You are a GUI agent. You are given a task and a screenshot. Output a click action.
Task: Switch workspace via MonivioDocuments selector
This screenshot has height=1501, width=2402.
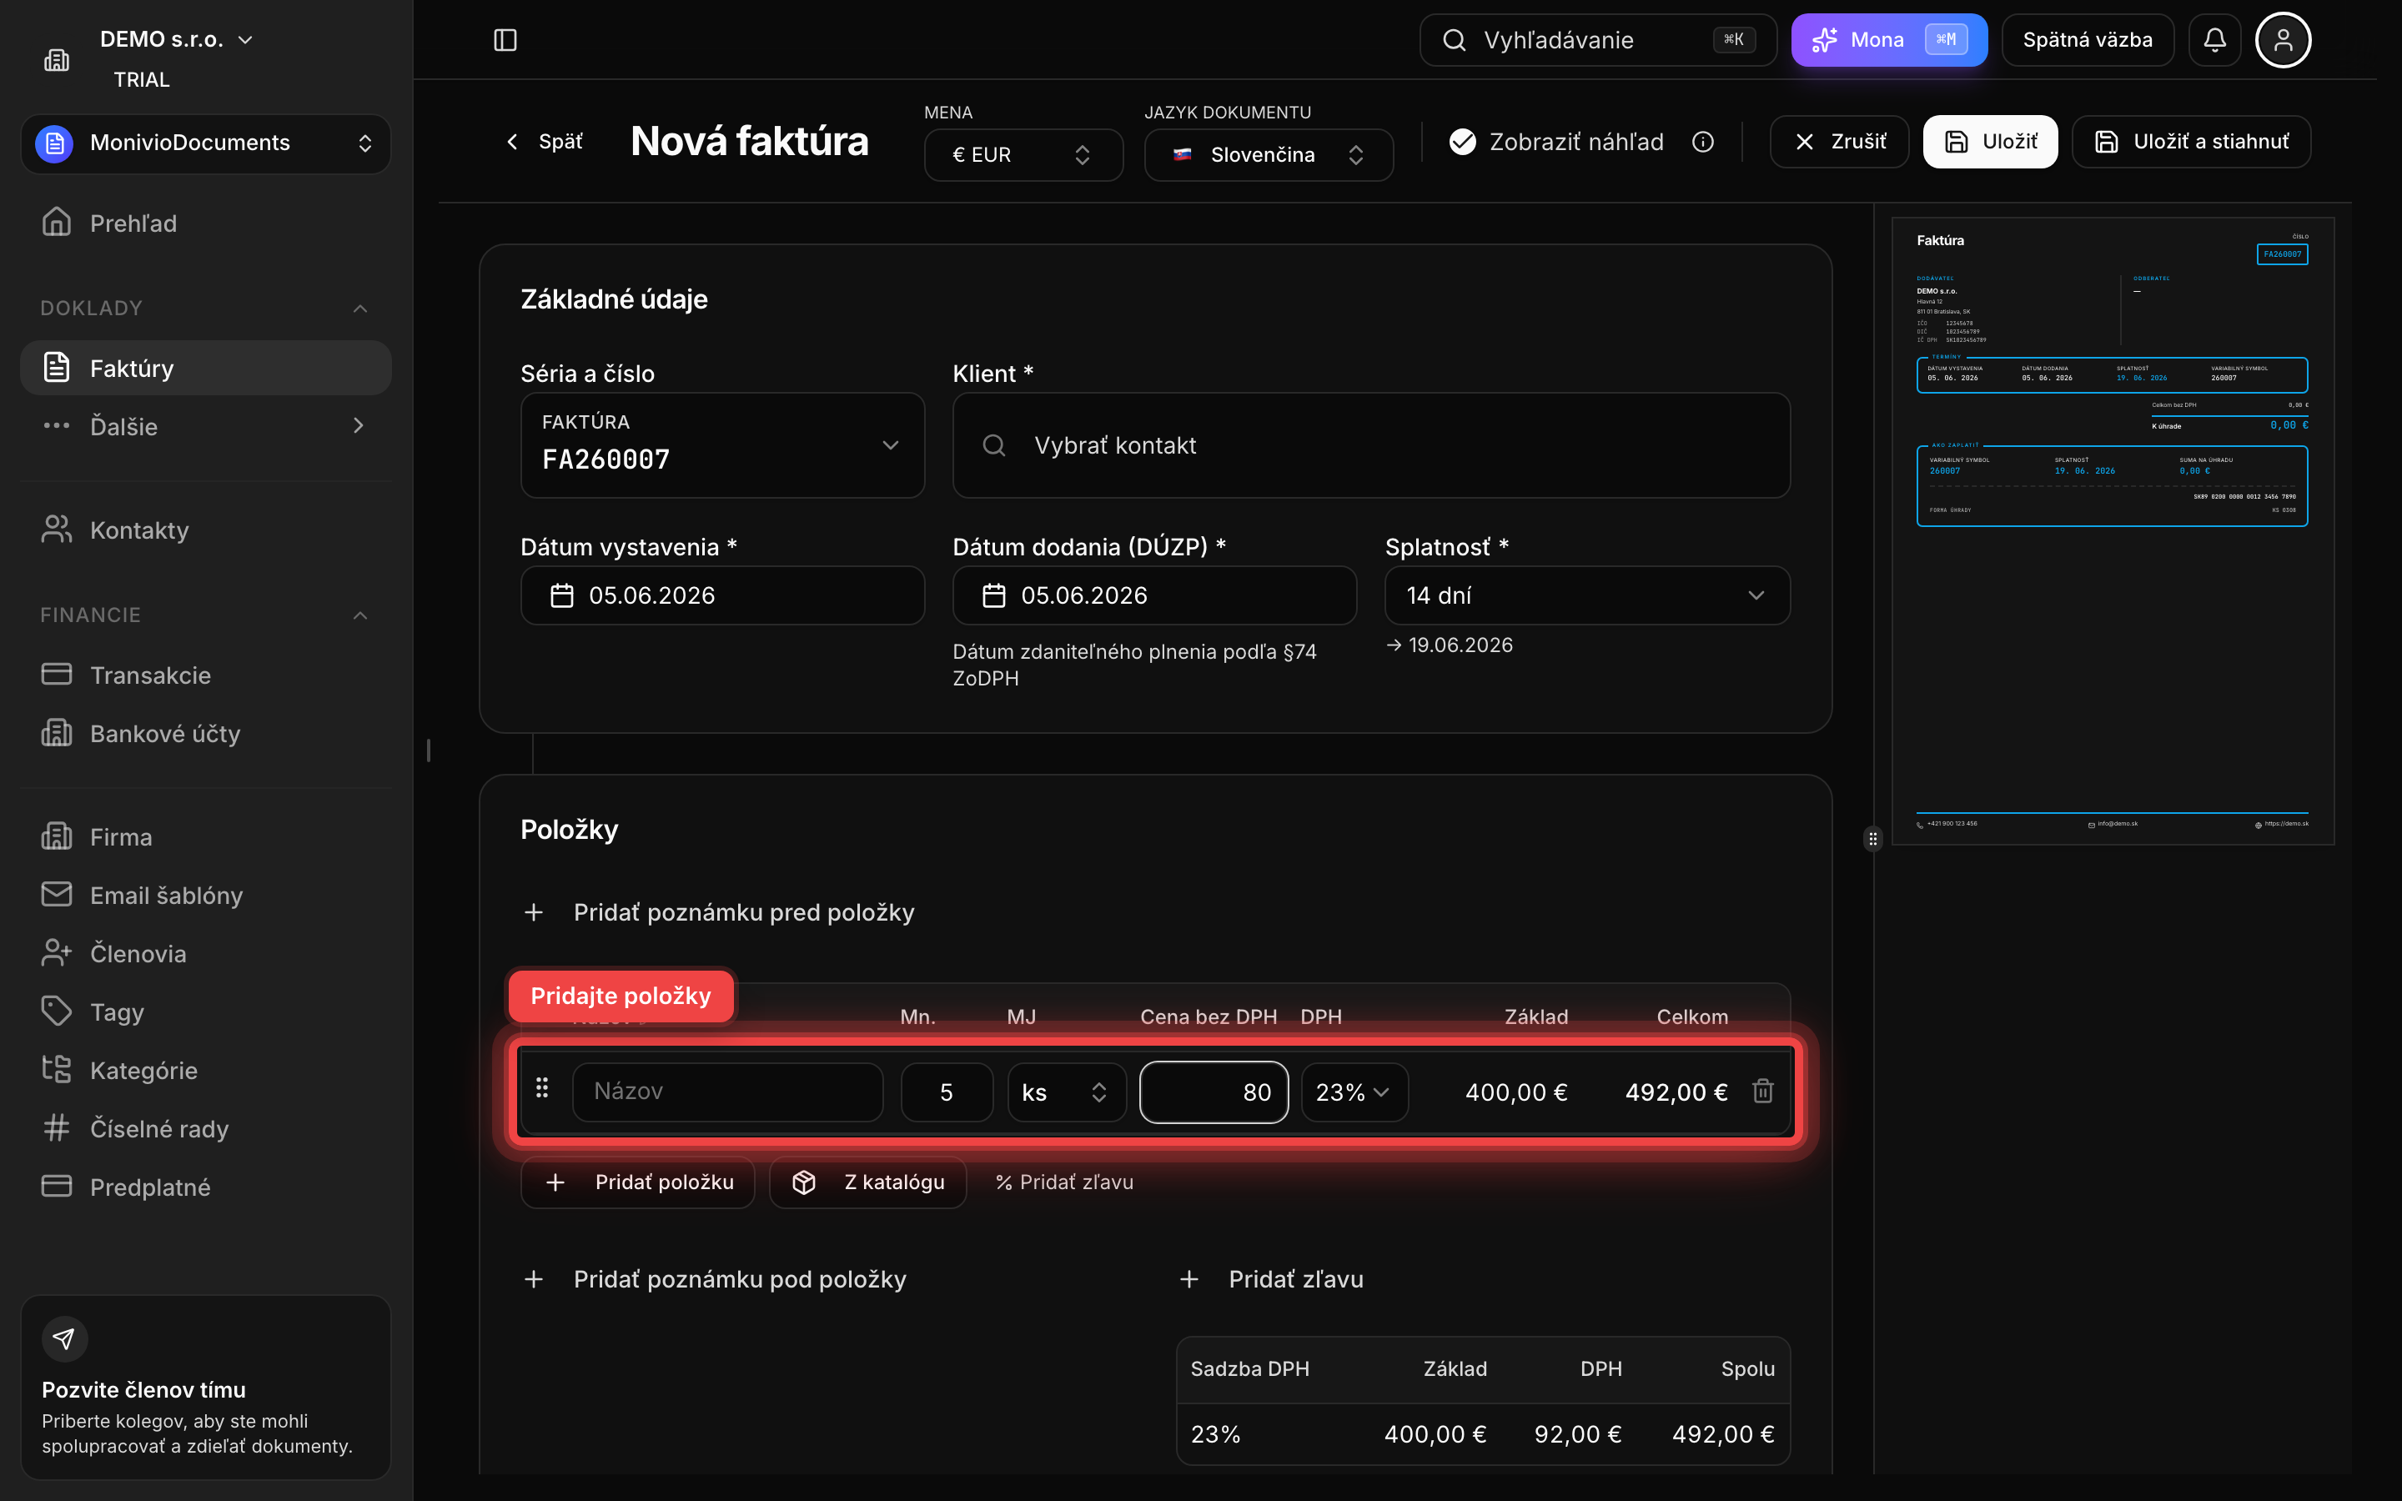(205, 143)
